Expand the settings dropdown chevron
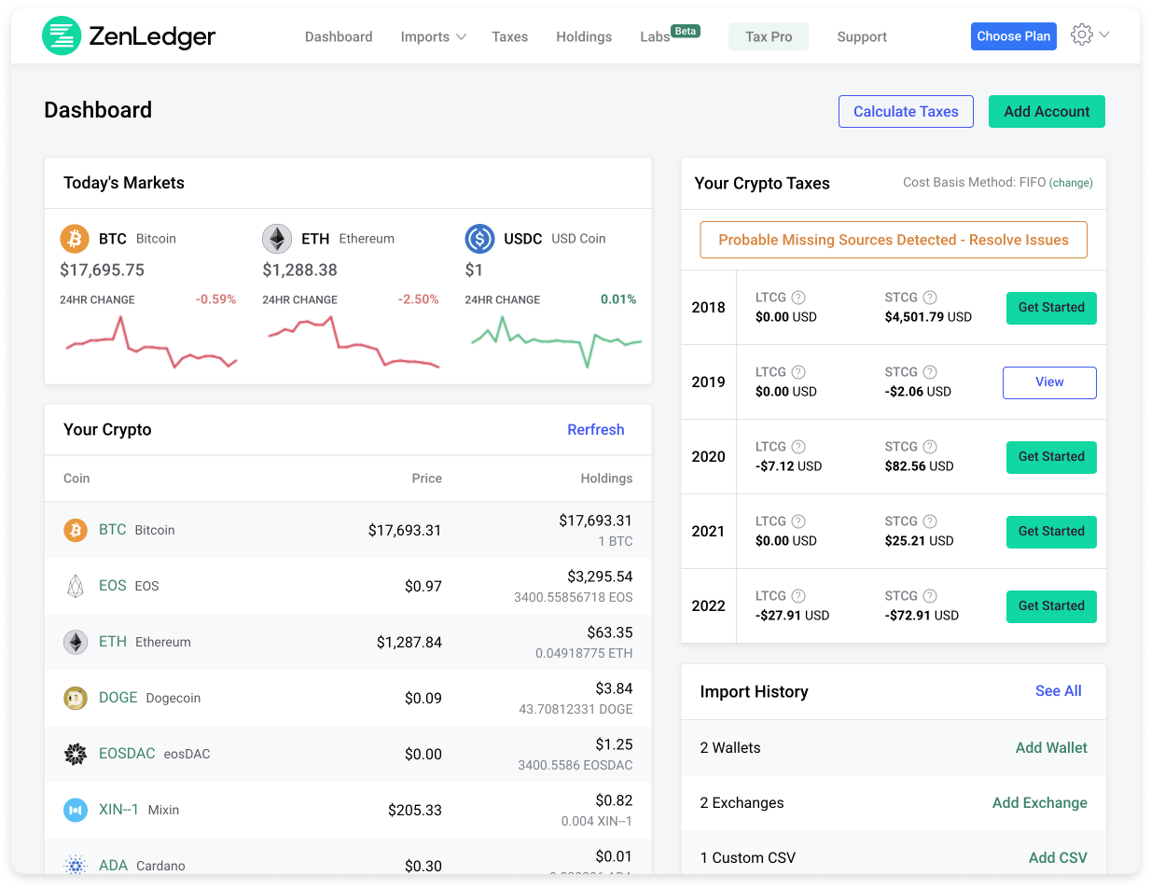The image size is (1151, 889). pos(1104,35)
